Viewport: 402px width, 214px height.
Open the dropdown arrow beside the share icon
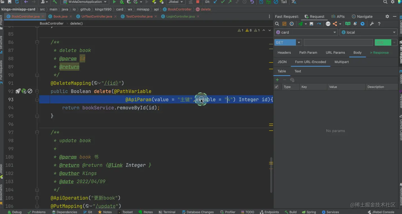click(x=340, y=24)
